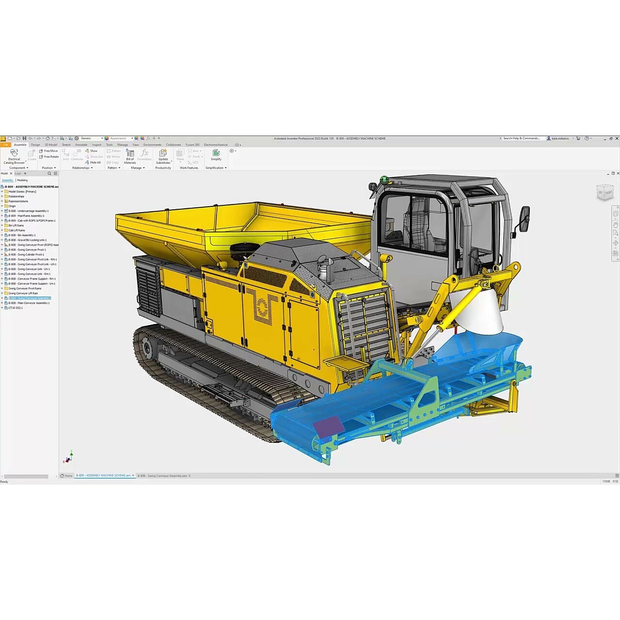Click the Hide All relationships icon
Viewport: 620px width, 620px height.
tap(95, 162)
